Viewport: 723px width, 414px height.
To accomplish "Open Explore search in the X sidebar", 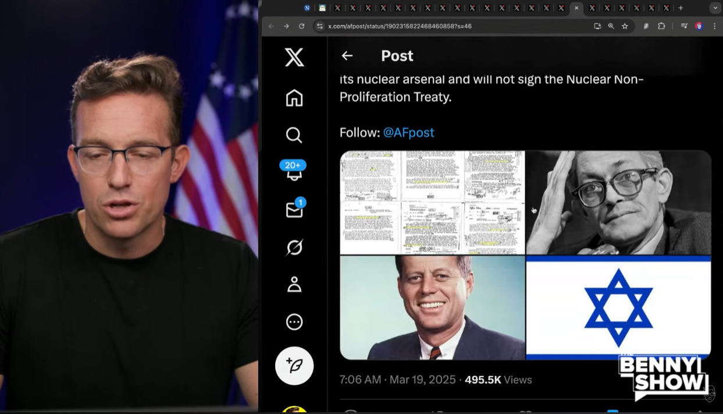I will [x=294, y=135].
